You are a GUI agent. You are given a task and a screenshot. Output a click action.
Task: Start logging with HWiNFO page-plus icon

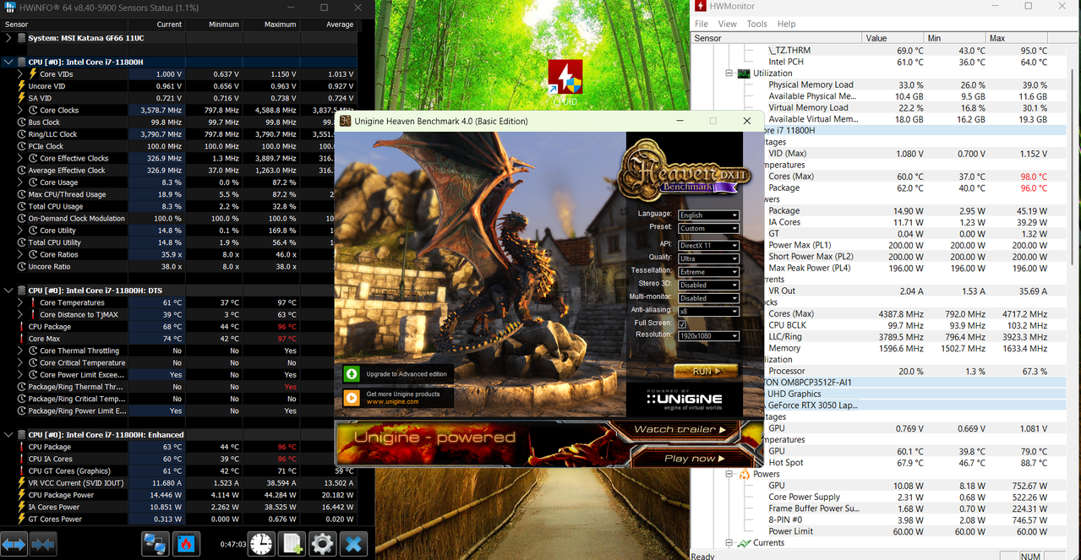(292, 545)
